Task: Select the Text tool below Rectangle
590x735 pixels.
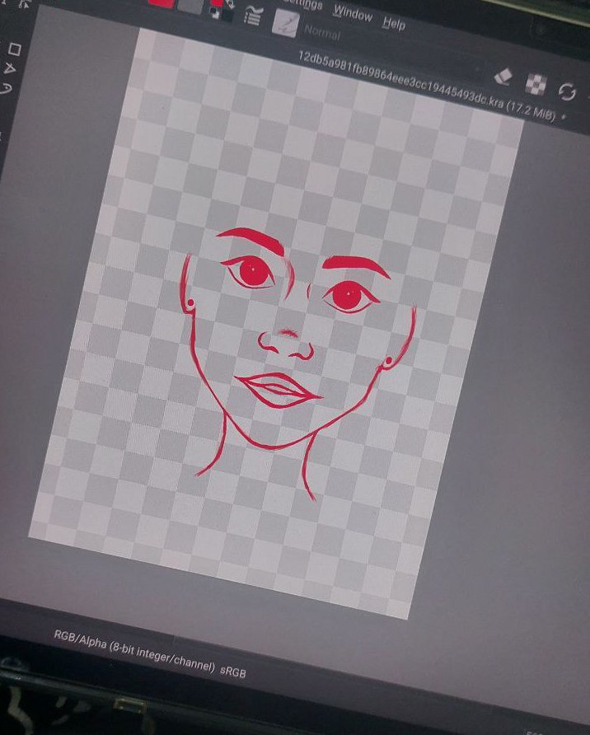Action: pyautogui.click(x=10, y=69)
